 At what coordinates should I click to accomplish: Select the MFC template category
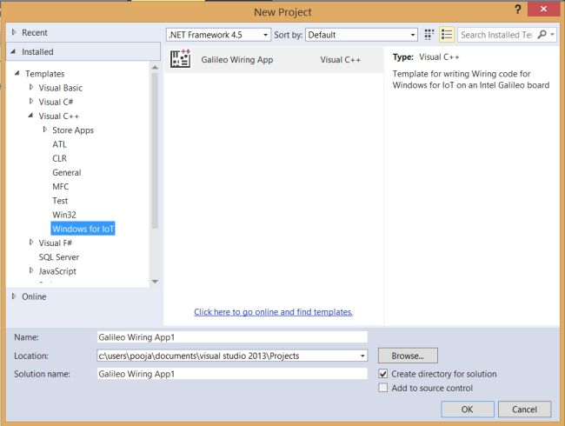[x=60, y=186]
